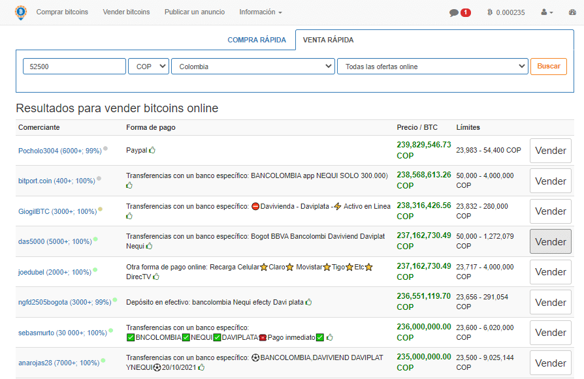Click the red no-entry icon before Davivienda
The height and width of the screenshot is (379, 584).
click(x=255, y=206)
